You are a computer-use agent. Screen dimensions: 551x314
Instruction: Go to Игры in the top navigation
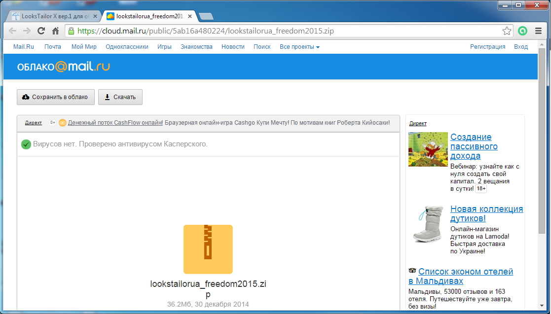[x=164, y=47]
